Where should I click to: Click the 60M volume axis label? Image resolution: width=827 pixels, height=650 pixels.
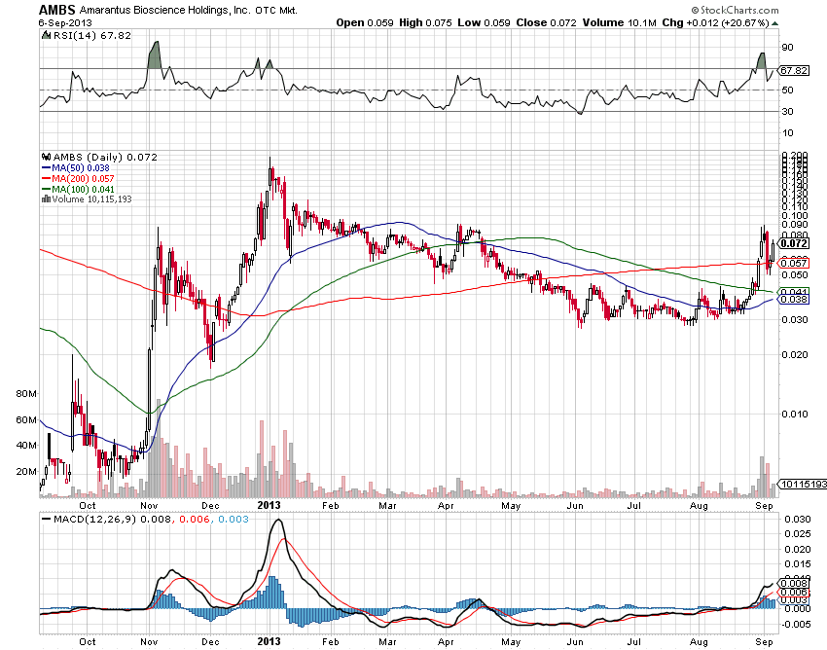point(26,420)
